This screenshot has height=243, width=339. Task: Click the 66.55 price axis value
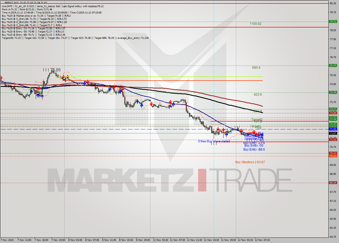[x=333, y=210]
